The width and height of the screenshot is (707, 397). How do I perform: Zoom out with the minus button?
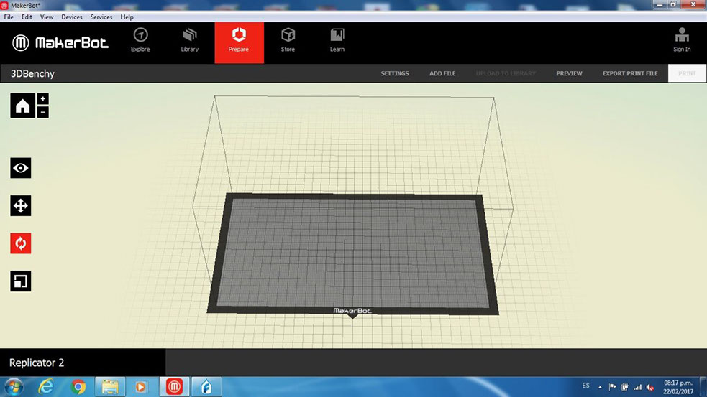tap(43, 112)
